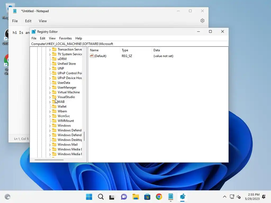The width and height of the screenshot is (271, 203).
Task: Open the Notepad Edit menu
Action: (x=28, y=21)
